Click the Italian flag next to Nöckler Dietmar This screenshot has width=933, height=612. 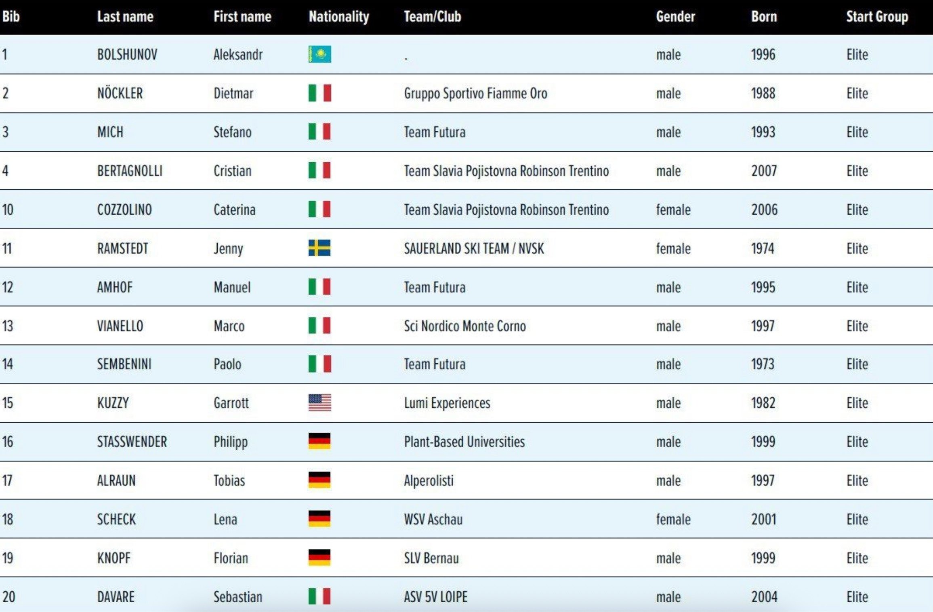(319, 93)
